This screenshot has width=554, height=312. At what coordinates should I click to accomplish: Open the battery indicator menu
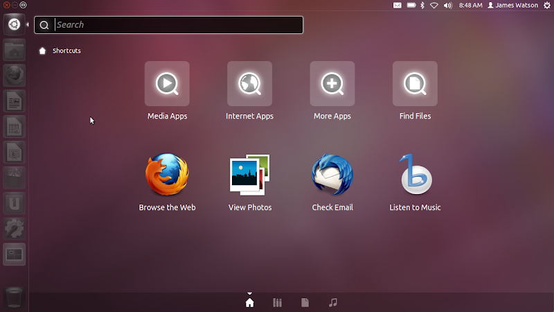(411, 6)
